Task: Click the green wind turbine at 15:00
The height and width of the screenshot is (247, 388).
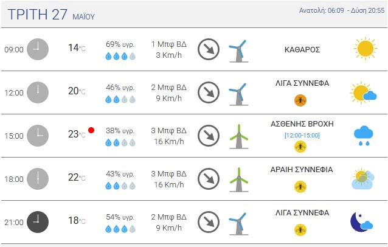Action: pyautogui.click(x=239, y=136)
